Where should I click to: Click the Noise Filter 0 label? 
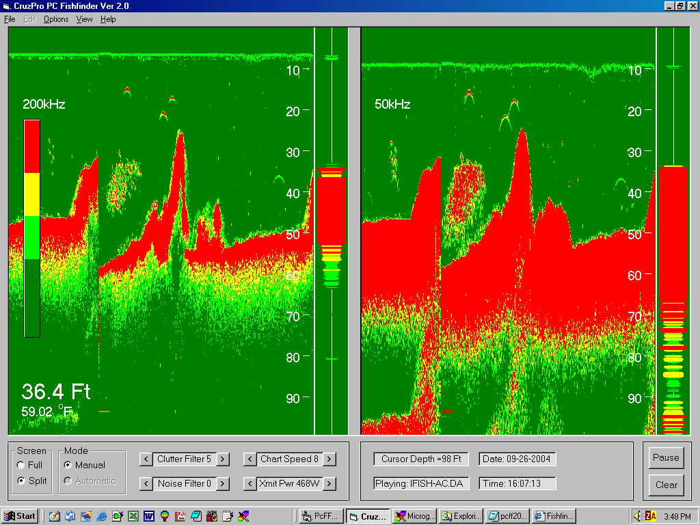184,483
